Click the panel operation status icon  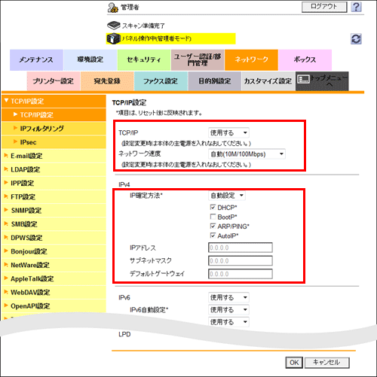pos(113,38)
